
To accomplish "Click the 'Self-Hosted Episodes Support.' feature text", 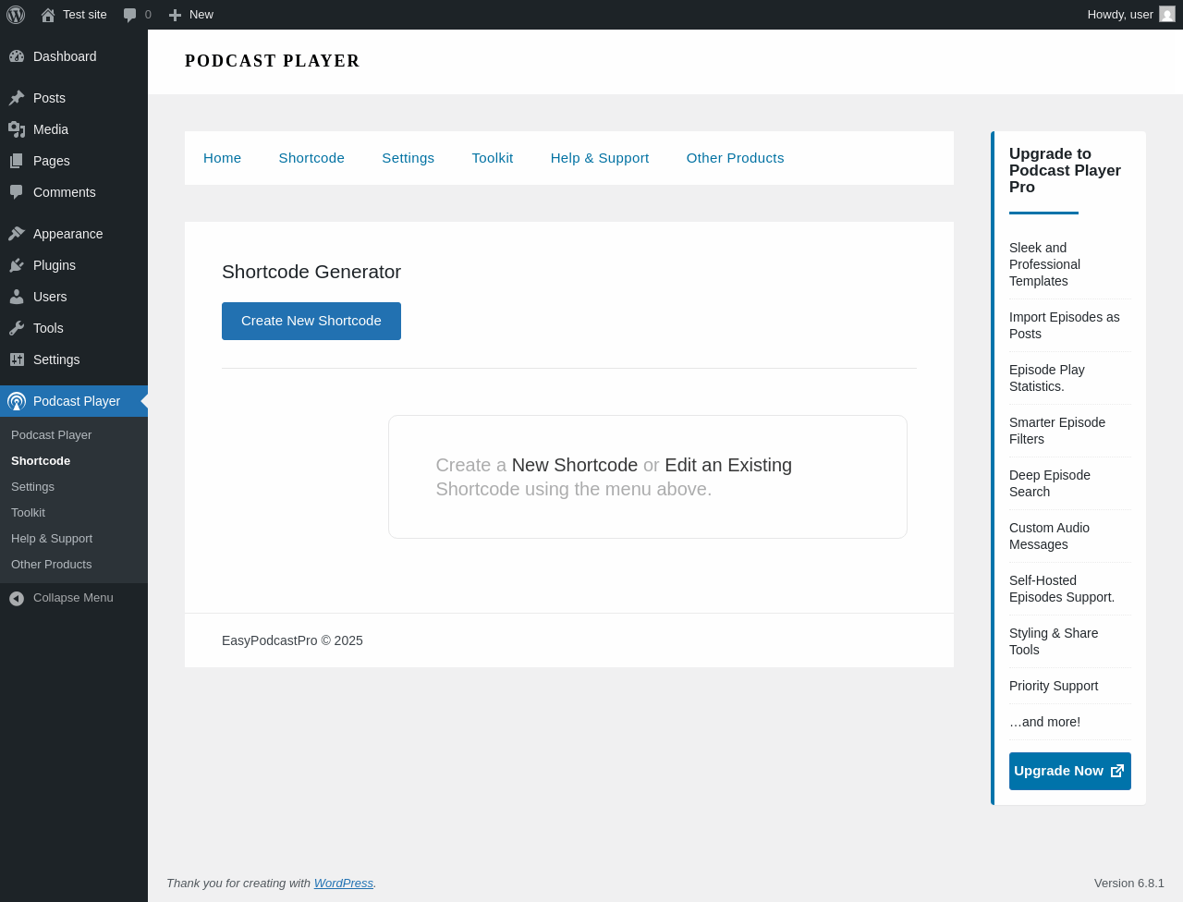I will click(1062, 589).
